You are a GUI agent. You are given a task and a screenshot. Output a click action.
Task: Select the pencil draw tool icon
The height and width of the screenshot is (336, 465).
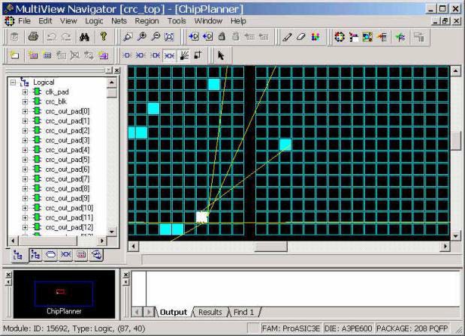(287, 37)
